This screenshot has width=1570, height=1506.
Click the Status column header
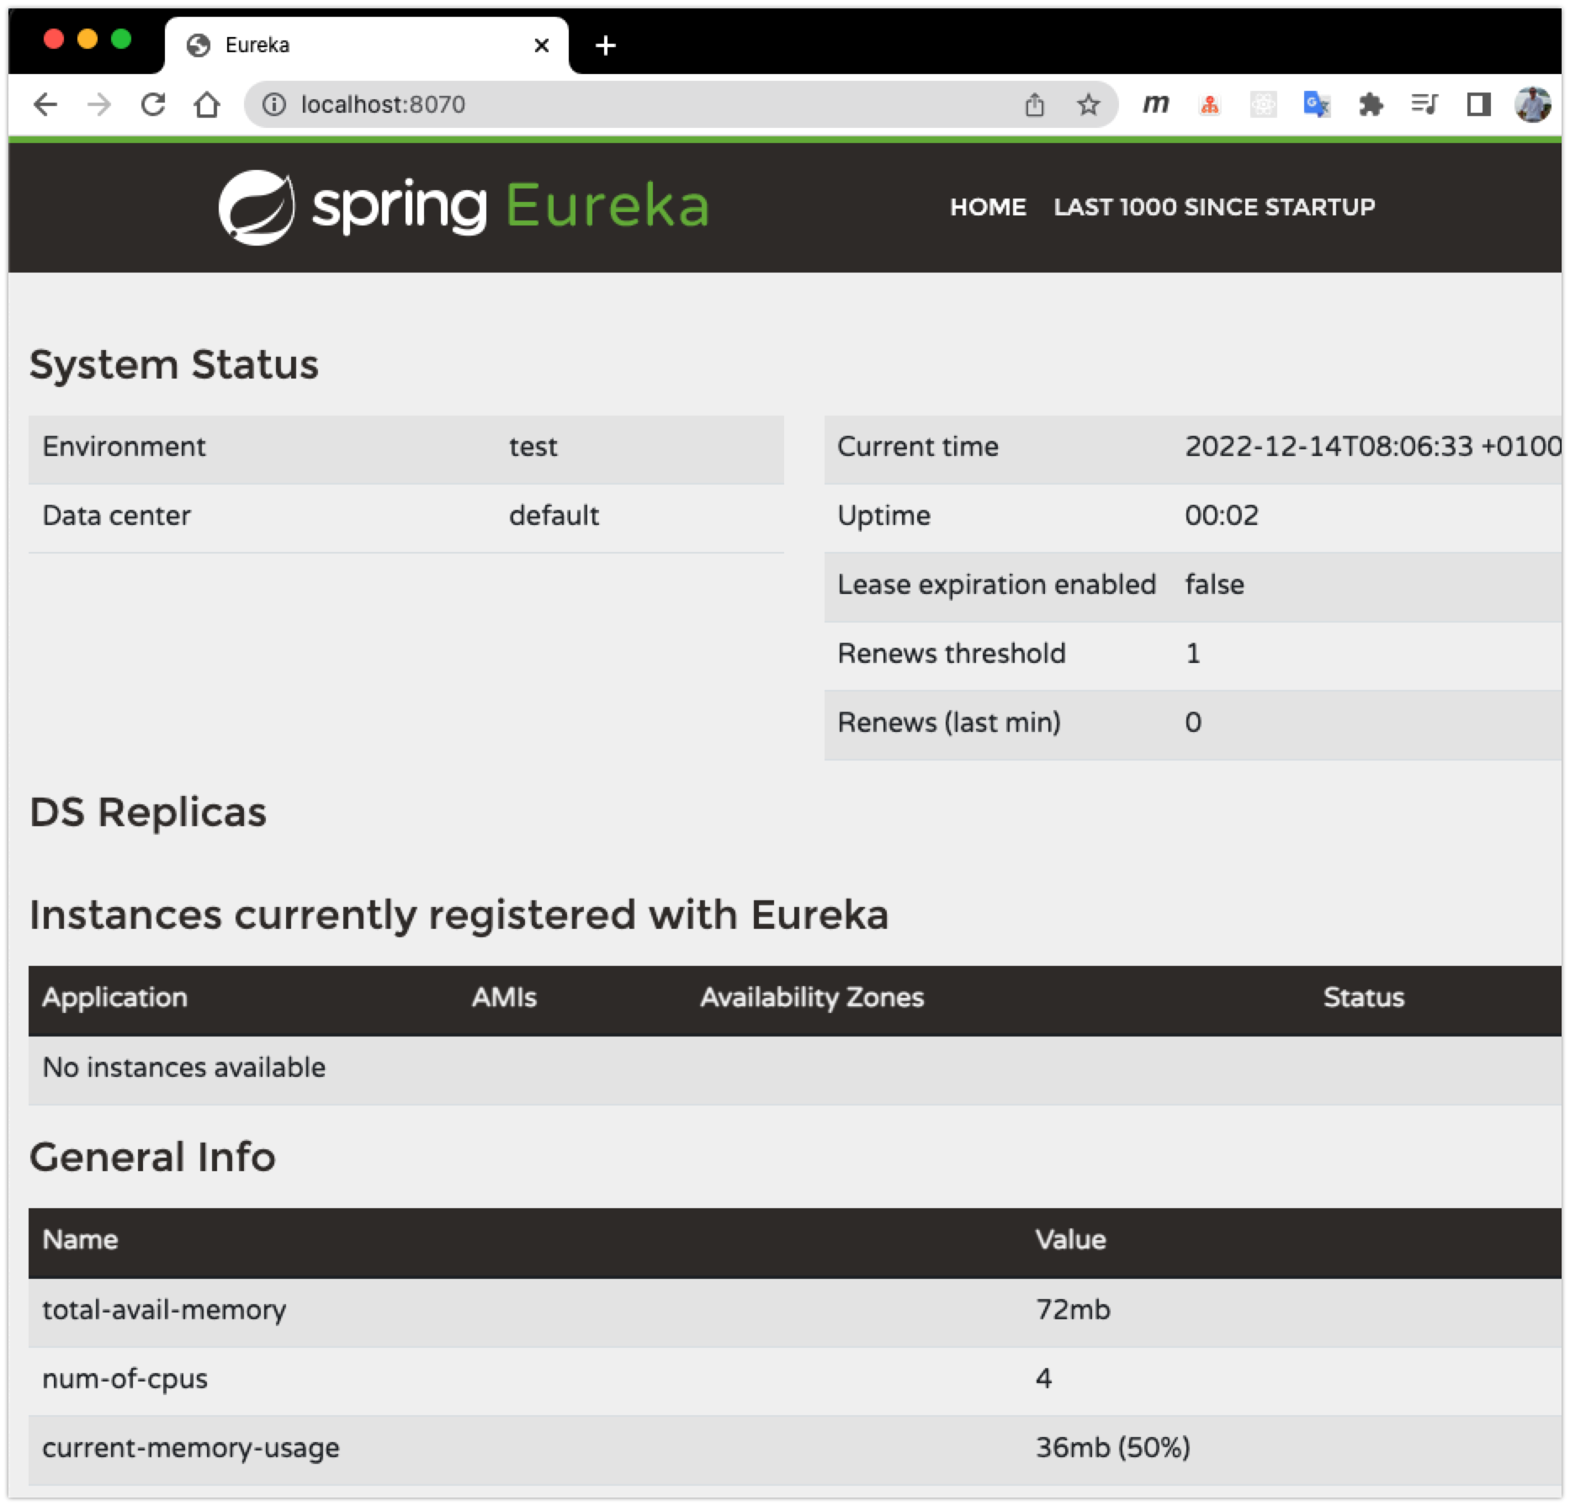pyautogui.click(x=1364, y=998)
